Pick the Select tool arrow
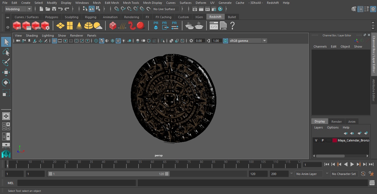Viewport: 377px width, 194px height. [x=6, y=42]
